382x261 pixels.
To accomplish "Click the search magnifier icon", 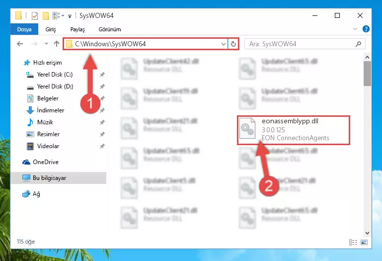I will point(358,44).
